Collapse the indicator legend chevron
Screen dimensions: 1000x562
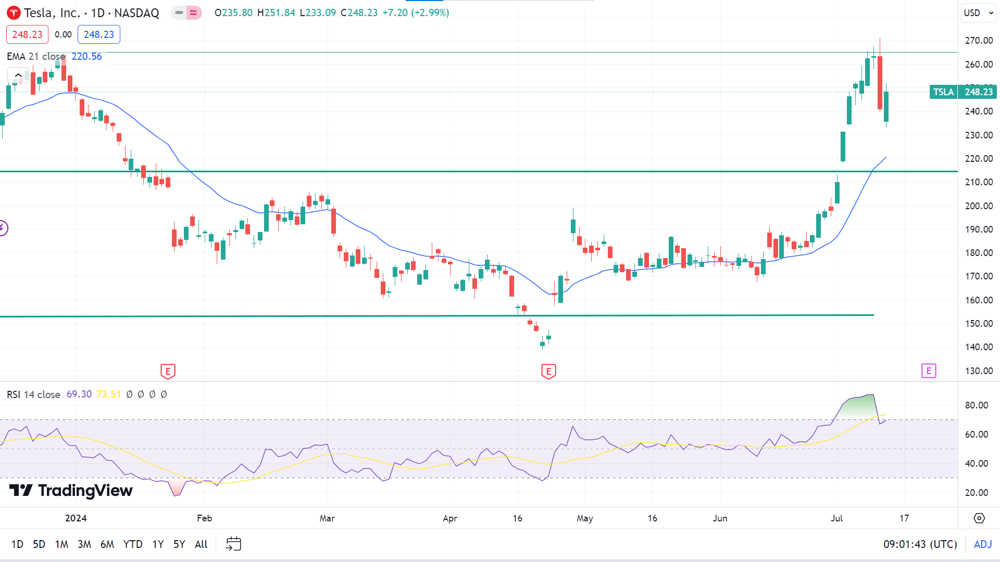(18, 75)
